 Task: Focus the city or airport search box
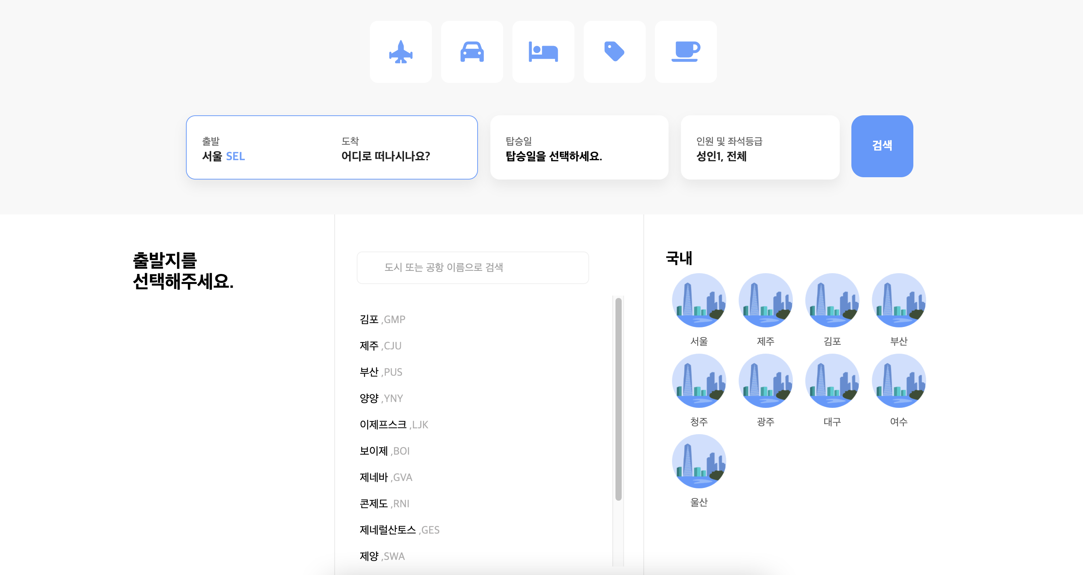pyautogui.click(x=473, y=267)
